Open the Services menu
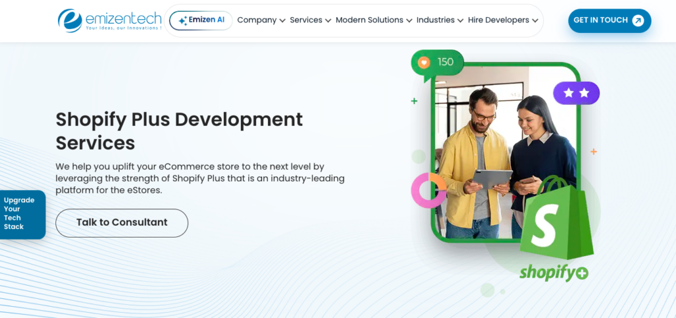This screenshot has height=318, width=676. tap(306, 20)
